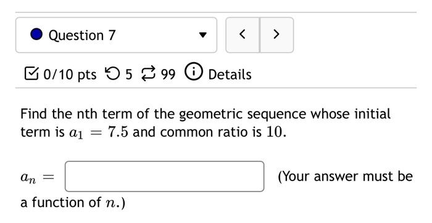Click the aₙ = label before the input
Image resolution: width=432 pixels, height=223 pixels.
coord(38,177)
